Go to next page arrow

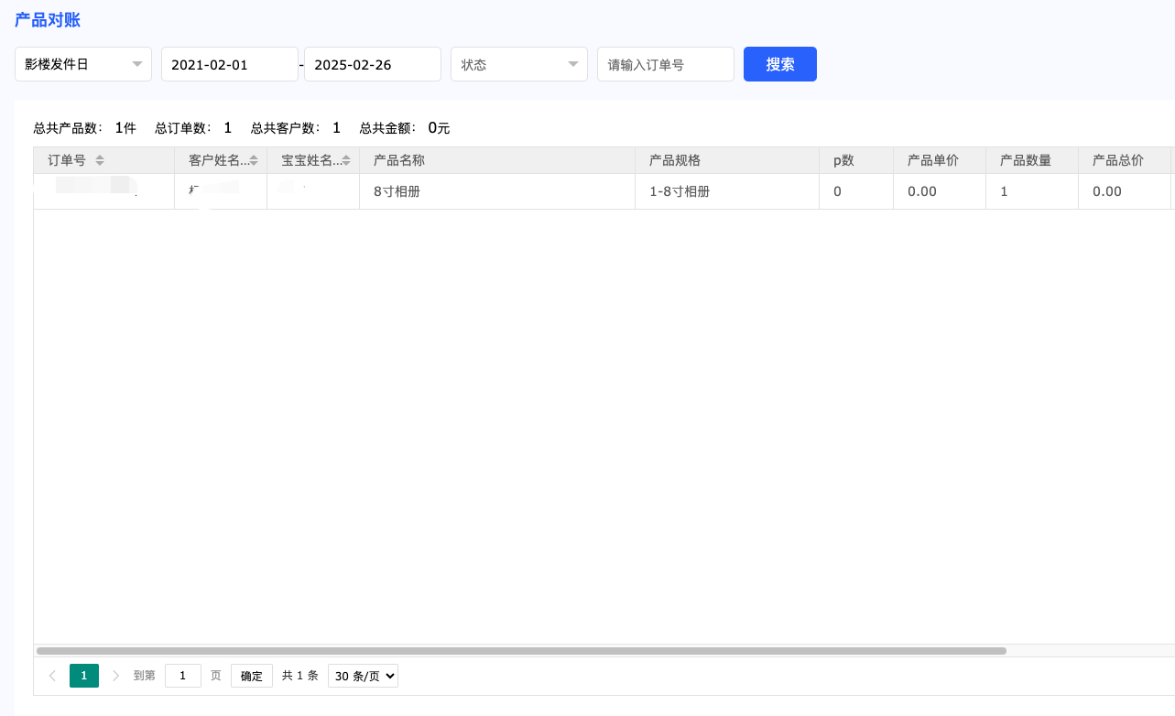(115, 676)
